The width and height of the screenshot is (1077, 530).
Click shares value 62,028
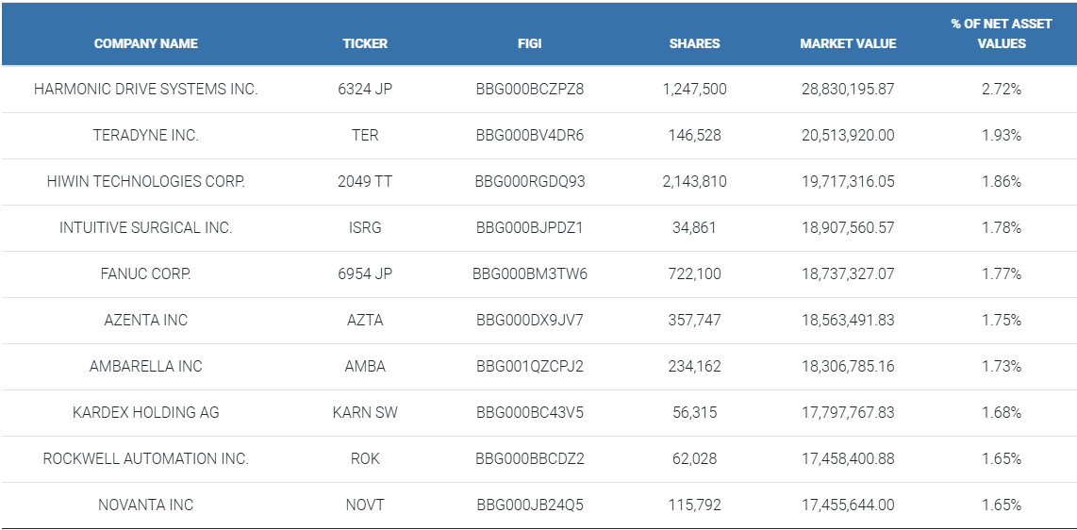pyautogui.click(x=694, y=458)
